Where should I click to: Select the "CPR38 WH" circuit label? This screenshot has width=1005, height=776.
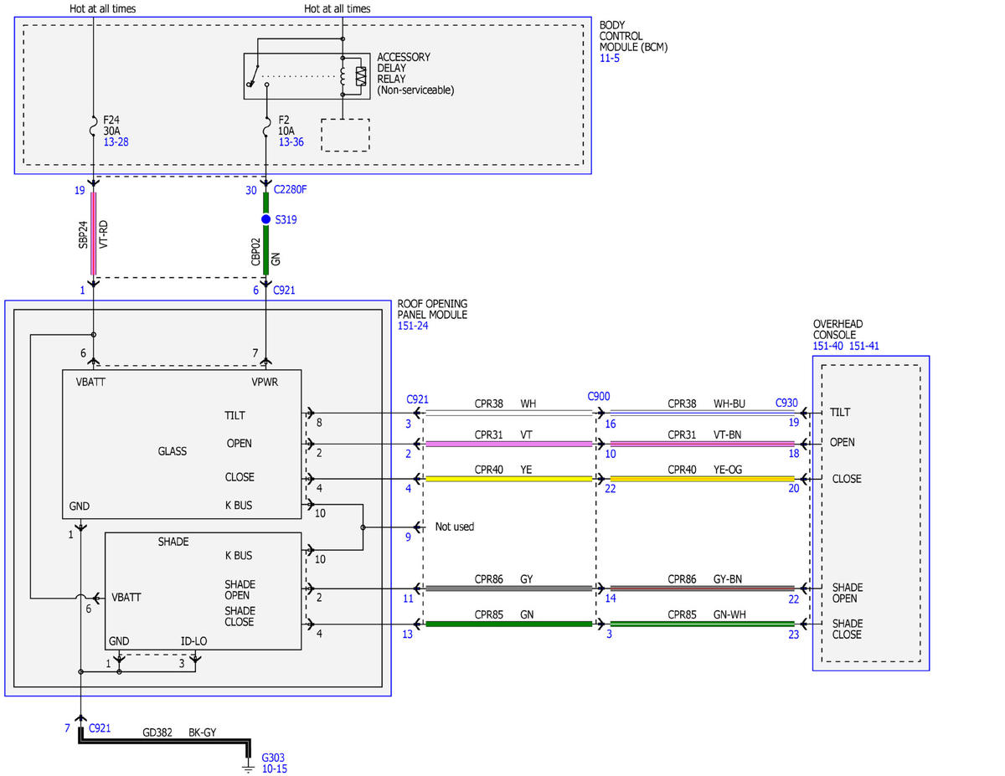tap(506, 403)
